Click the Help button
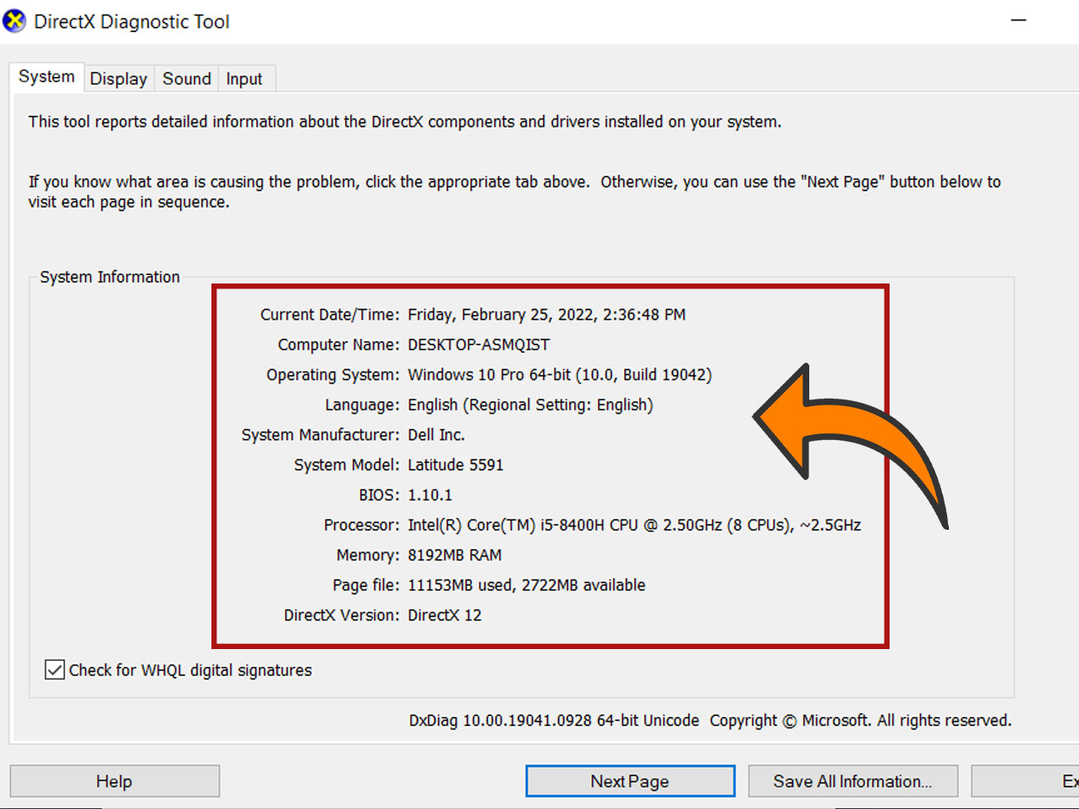 [x=114, y=781]
